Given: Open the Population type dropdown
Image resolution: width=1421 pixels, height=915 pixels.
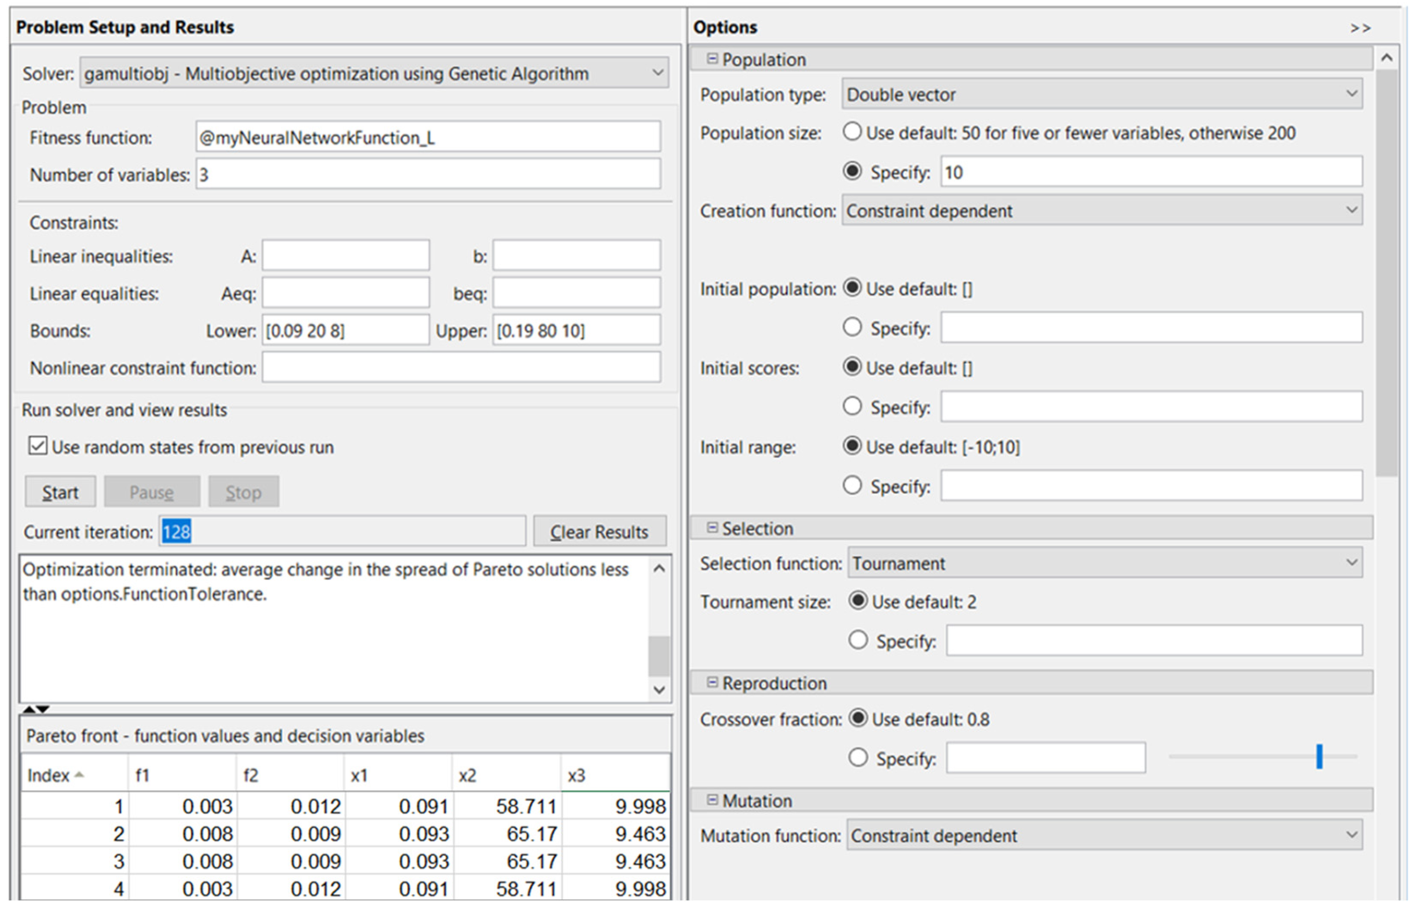Looking at the screenshot, I should point(1352,94).
